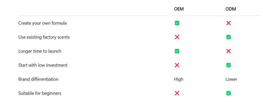263x108 pixels.
Task: Click the 'Lower' value under ODM
Action: (x=231, y=79)
